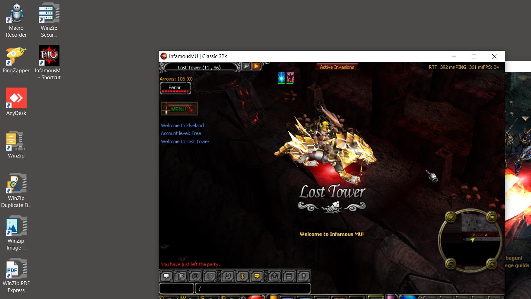Click the upload arrow chat window button
531x299 pixels.
[x=274, y=276]
